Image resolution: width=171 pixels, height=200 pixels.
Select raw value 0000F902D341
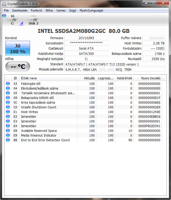[149, 126]
